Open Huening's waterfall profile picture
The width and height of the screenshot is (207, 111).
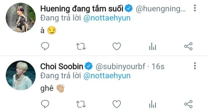click(x=21, y=18)
